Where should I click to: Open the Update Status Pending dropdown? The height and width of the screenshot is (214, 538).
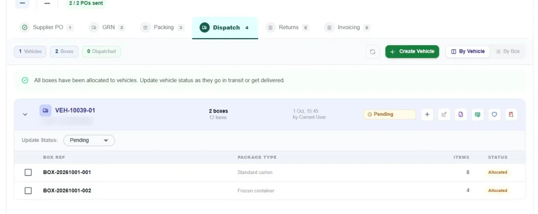point(89,140)
